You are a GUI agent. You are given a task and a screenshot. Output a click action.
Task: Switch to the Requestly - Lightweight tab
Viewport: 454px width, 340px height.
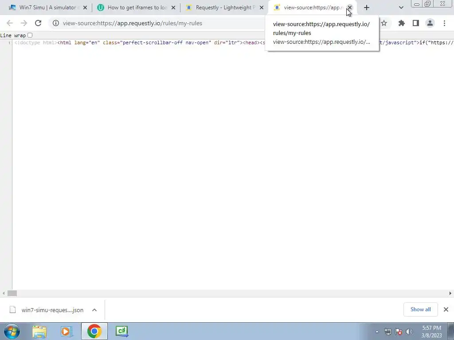click(x=224, y=8)
